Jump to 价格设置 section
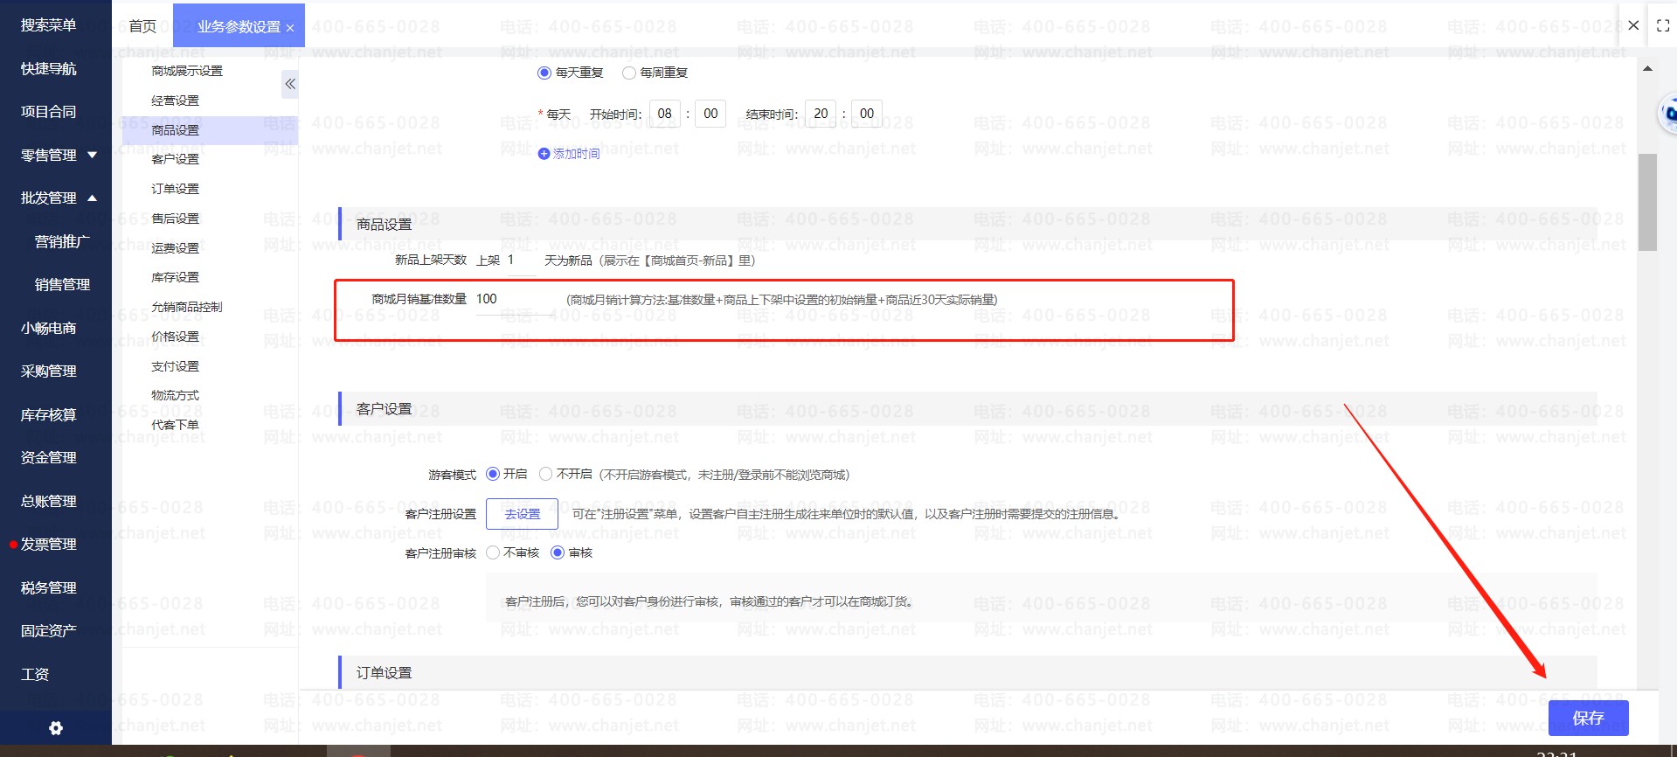 (175, 337)
